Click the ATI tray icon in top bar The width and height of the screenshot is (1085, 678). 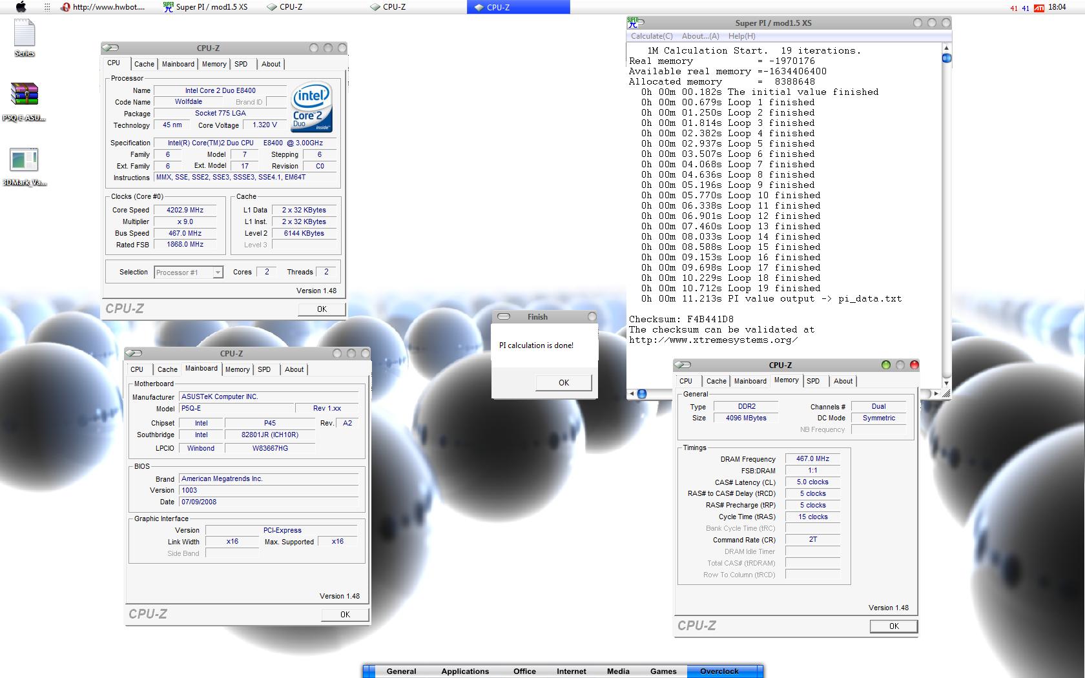coord(1038,8)
